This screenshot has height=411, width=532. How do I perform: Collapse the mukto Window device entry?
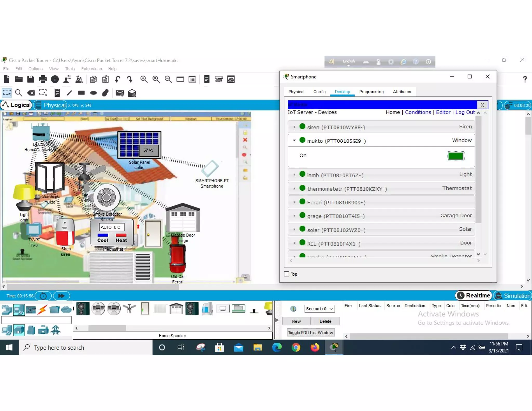pos(294,141)
